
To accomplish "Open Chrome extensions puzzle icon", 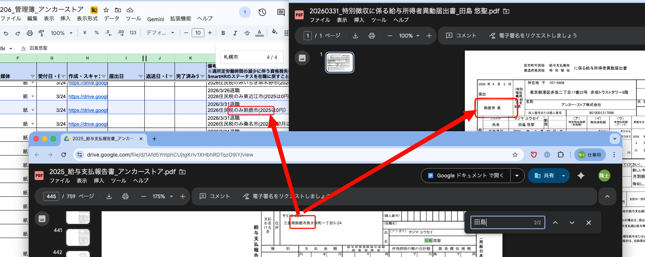I will tap(561, 155).
